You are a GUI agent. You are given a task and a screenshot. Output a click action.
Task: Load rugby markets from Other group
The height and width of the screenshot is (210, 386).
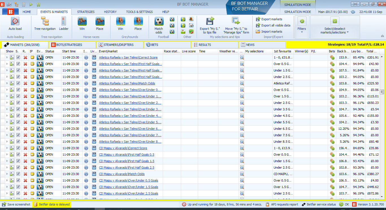coord(191,32)
